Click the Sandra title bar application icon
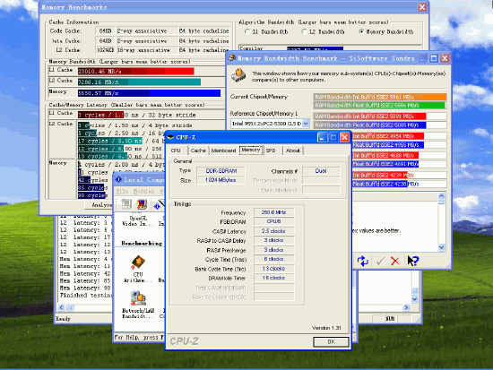This screenshot has height=370, width=493. [232, 58]
